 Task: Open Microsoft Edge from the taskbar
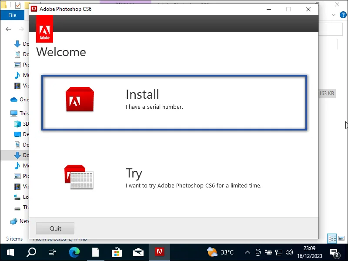74,251
